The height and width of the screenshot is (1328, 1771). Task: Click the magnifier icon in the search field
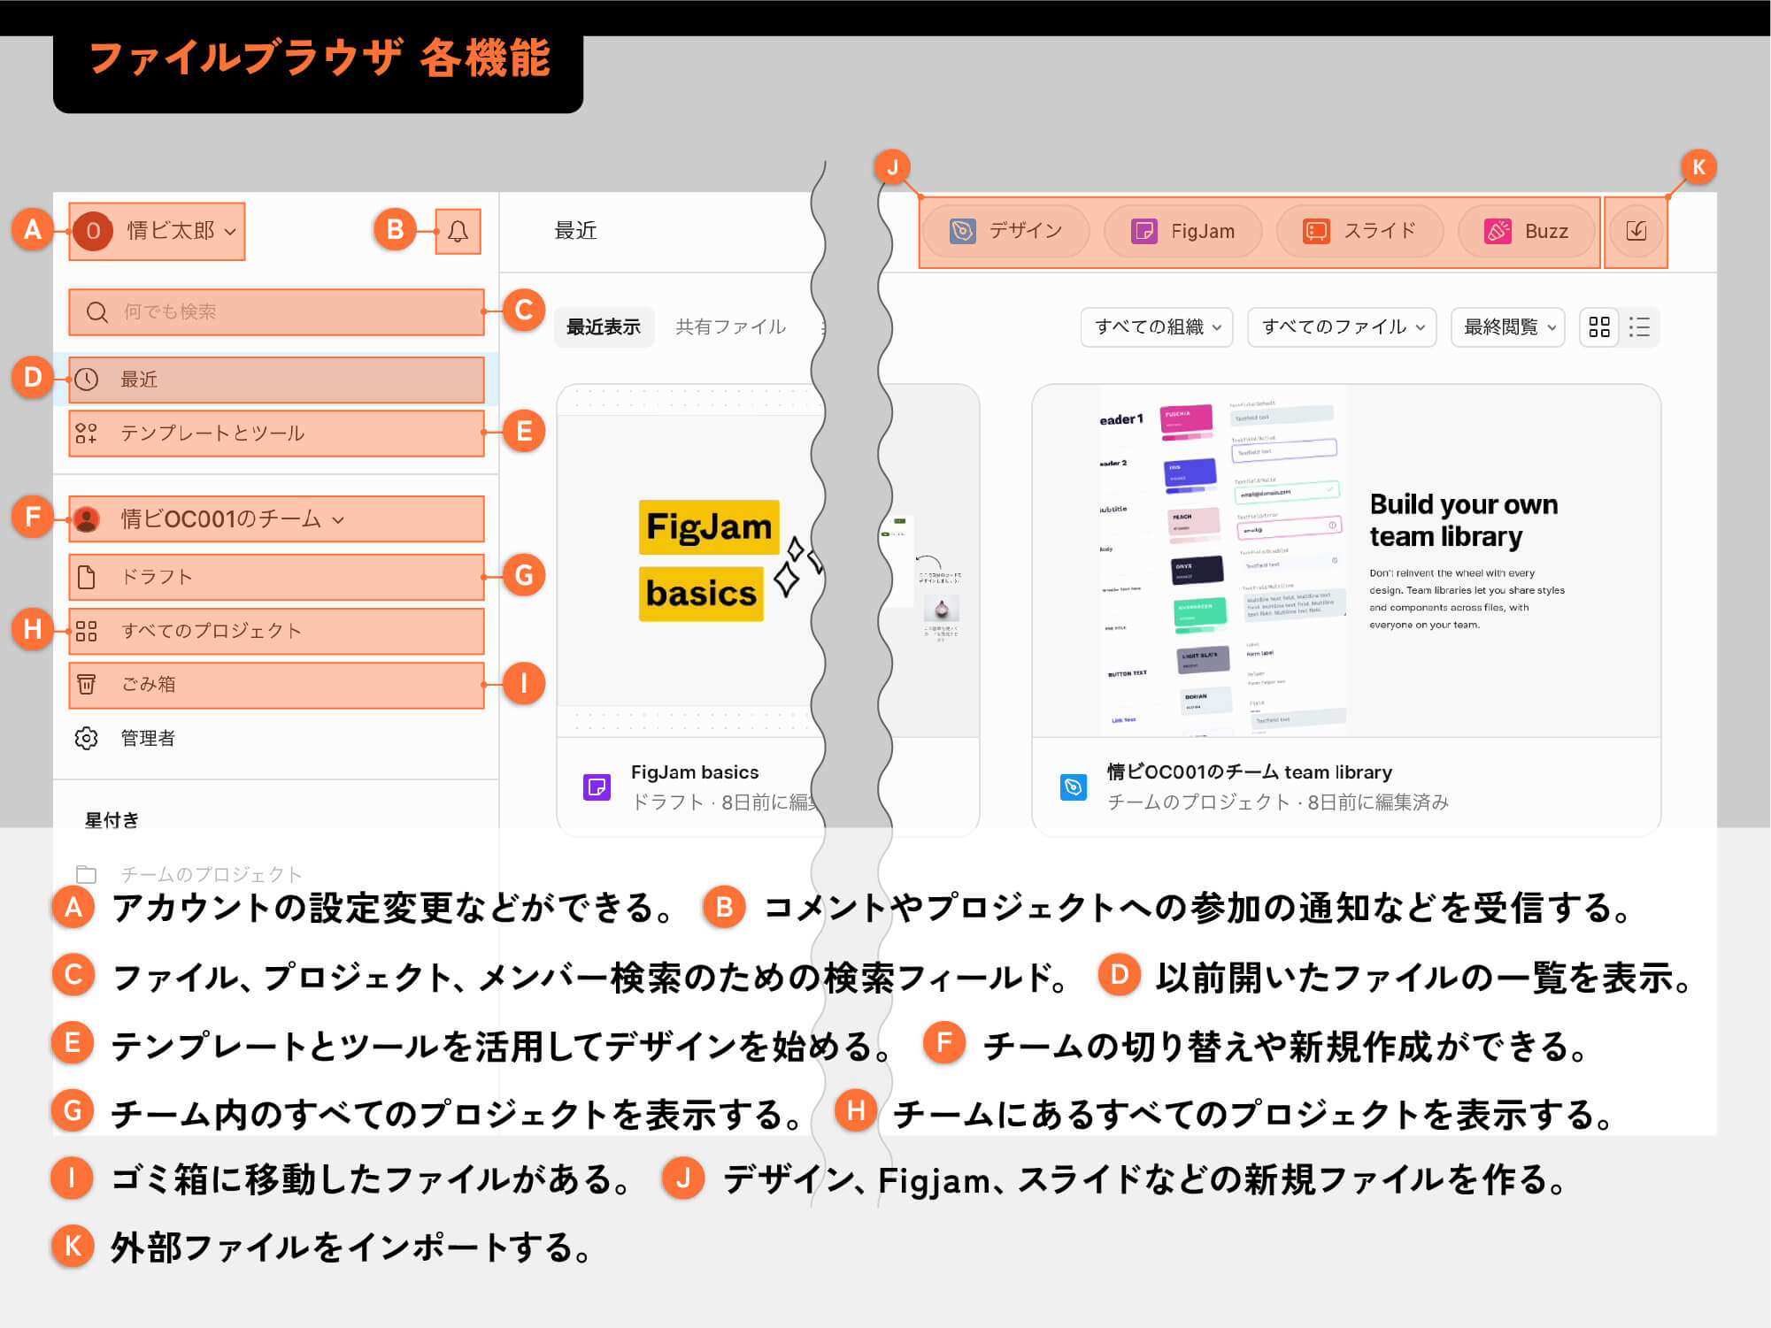point(97,312)
